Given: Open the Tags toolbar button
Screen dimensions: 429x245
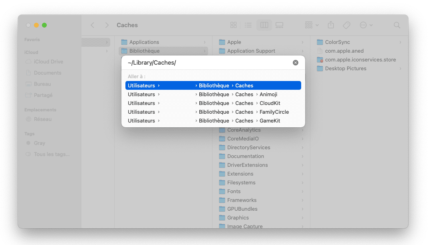Looking at the screenshot, I should tap(346, 25).
